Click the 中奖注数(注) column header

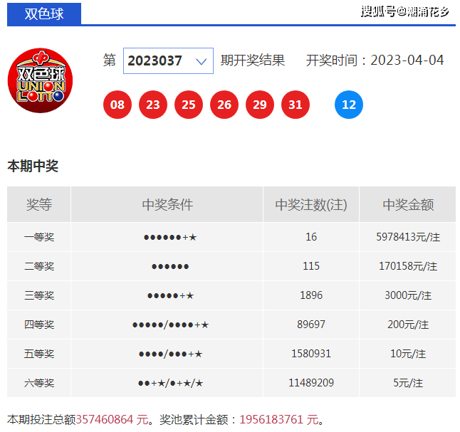click(311, 204)
